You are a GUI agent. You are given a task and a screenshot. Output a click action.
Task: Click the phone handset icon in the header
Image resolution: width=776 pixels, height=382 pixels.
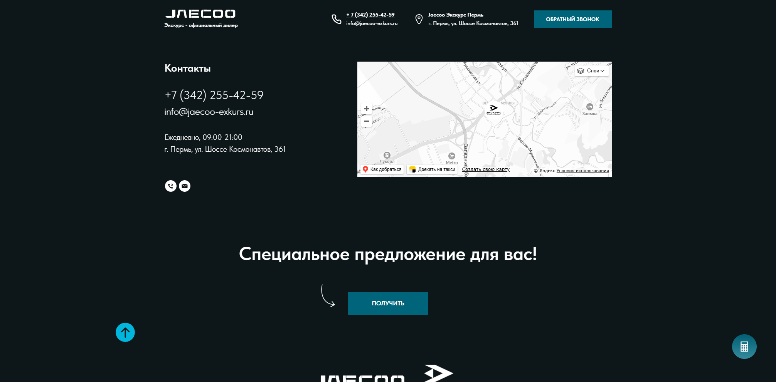click(x=335, y=18)
